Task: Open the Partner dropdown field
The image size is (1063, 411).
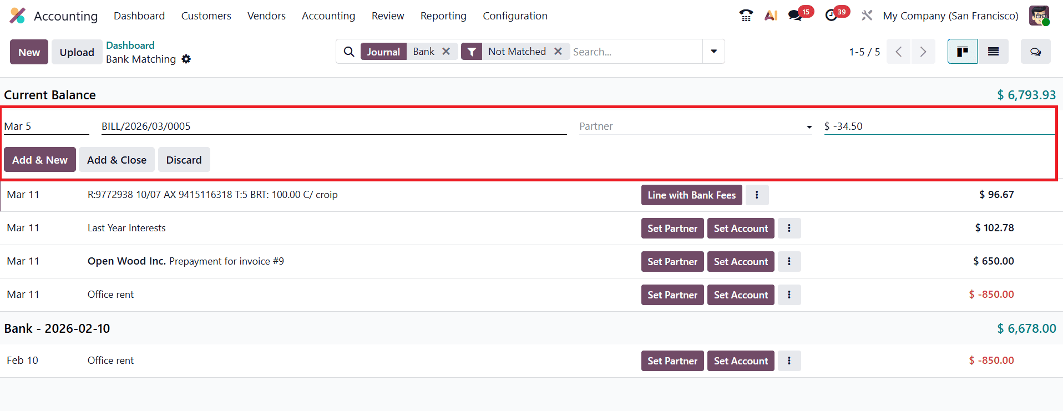Action: pos(695,126)
